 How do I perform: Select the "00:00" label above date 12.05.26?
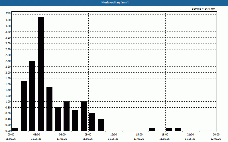point(217,135)
